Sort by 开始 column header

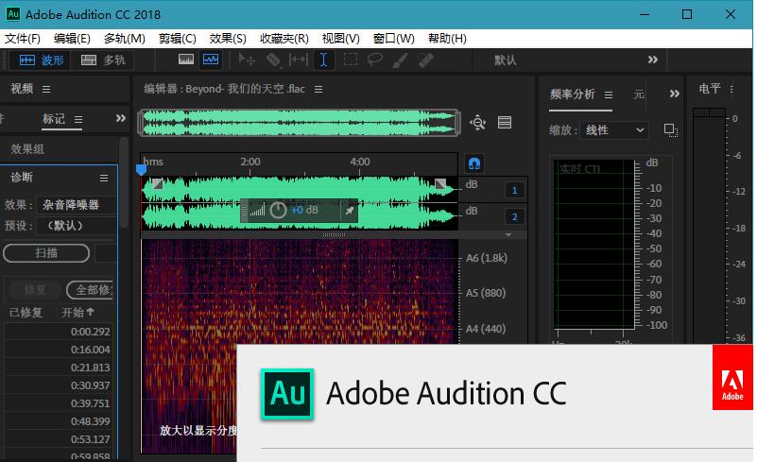[77, 313]
